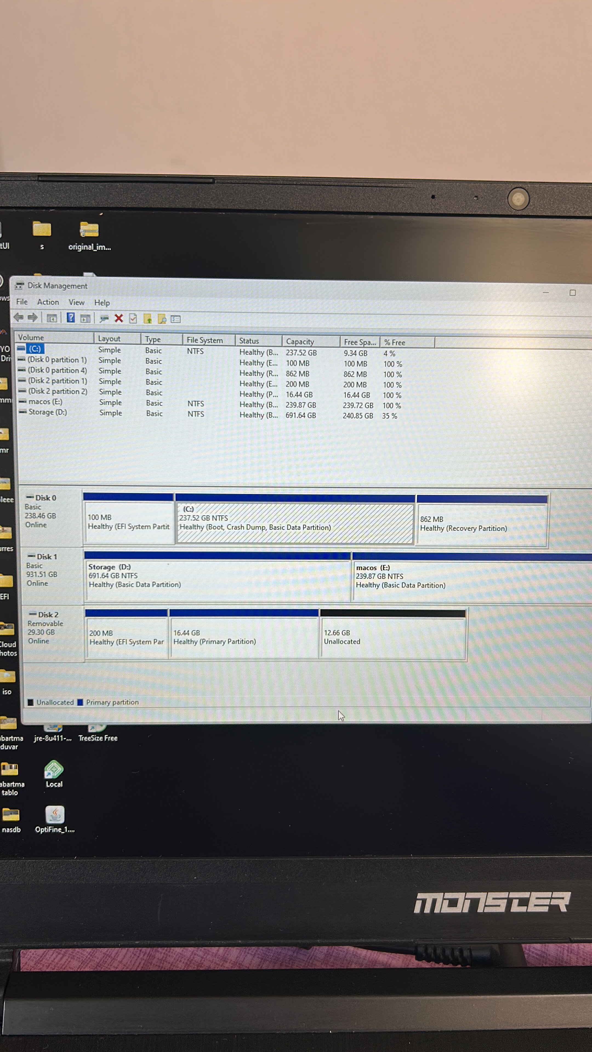This screenshot has height=1052, width=592.
Task: Click the folder with magnifier icon
Action: 162,319
